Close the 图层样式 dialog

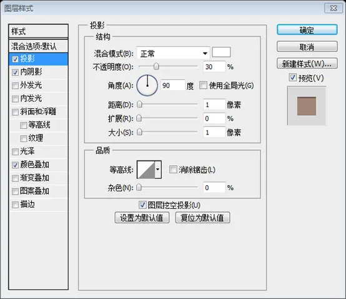pyautogui.click(x=334, y=8)
